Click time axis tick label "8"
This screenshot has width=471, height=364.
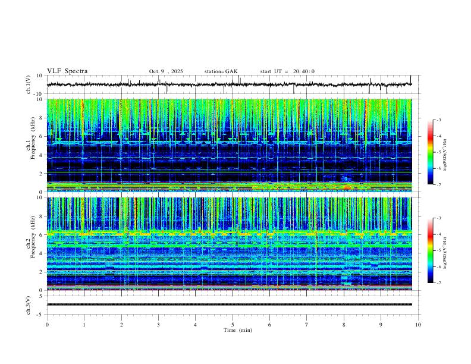(x=344, y=325)
